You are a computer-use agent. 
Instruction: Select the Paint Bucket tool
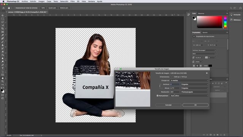pyautogui.click(x=3, y=55)
